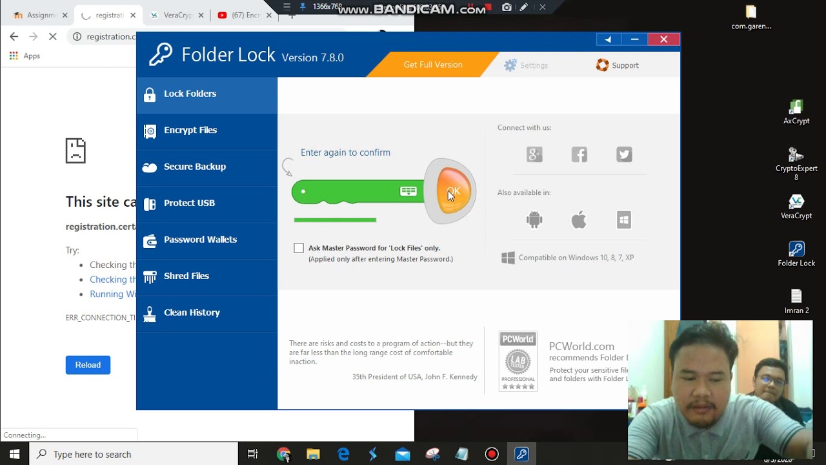
Task: Open Mail app from taskbar
Action: (403, 454)
